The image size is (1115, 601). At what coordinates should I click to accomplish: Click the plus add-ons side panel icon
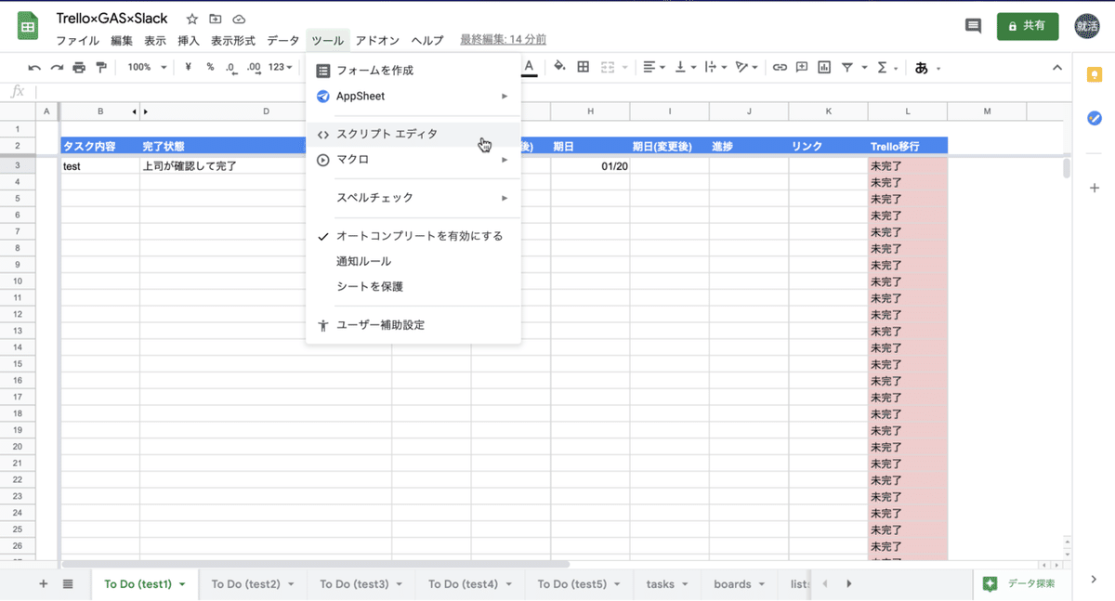[1095, 188]
